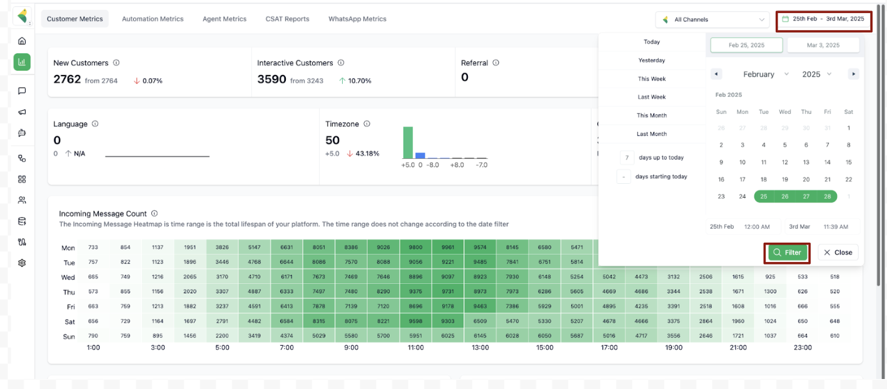Click the info icon beside New Customers
This screenshot has height=389, width=887.
116,63
